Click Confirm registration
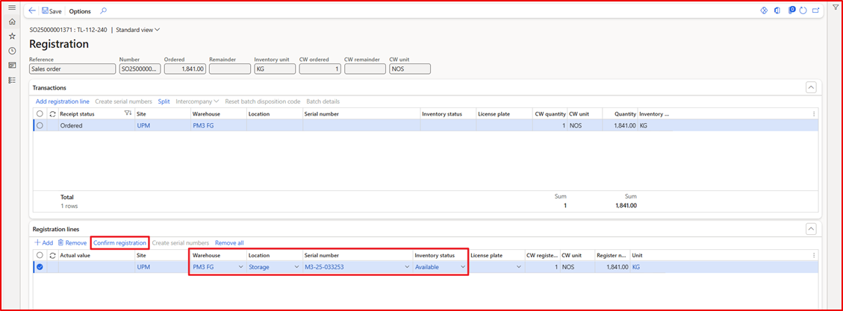The width and height of the screenshot is (843, 311). click(119, 242)
